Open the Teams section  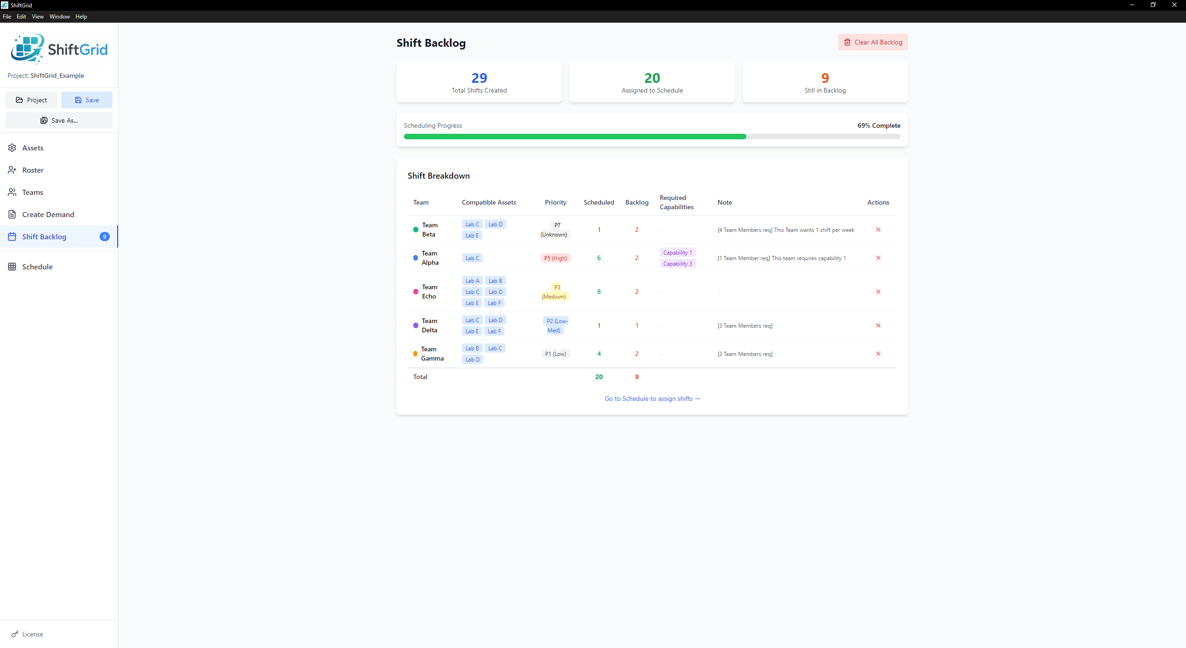[x=13, y=192]
